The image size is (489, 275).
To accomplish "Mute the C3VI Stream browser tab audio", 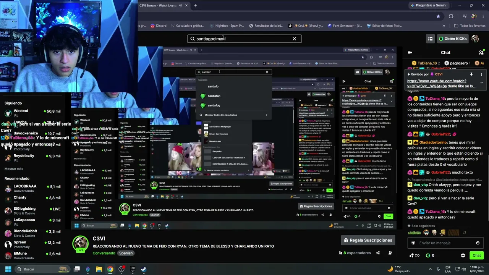I will [180, 5].
